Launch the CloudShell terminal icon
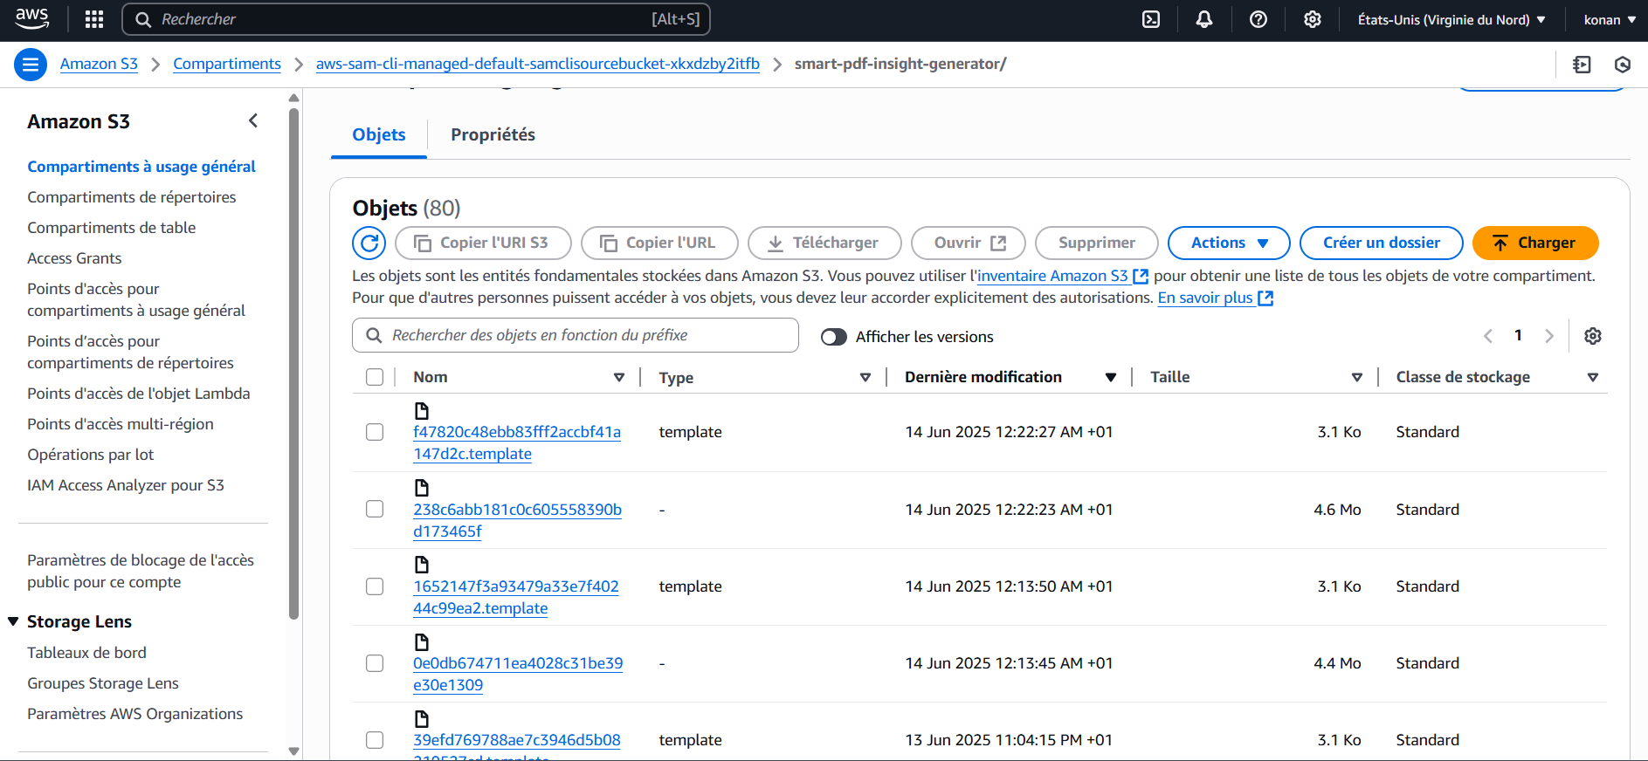Image resolution: width=1648 pixels, height=761 pixels. [1151, 19]
